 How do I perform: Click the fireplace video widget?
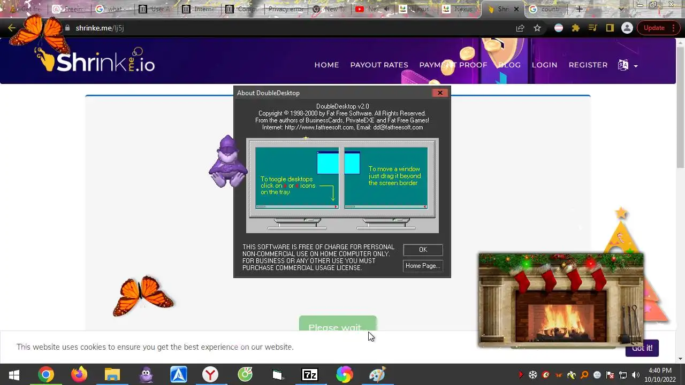pos(561,300)
